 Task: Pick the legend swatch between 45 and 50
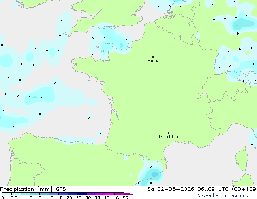click(119, 194)
